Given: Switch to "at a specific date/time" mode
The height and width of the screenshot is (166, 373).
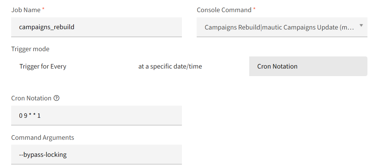Looking at the screenshot, I should 170,67.
